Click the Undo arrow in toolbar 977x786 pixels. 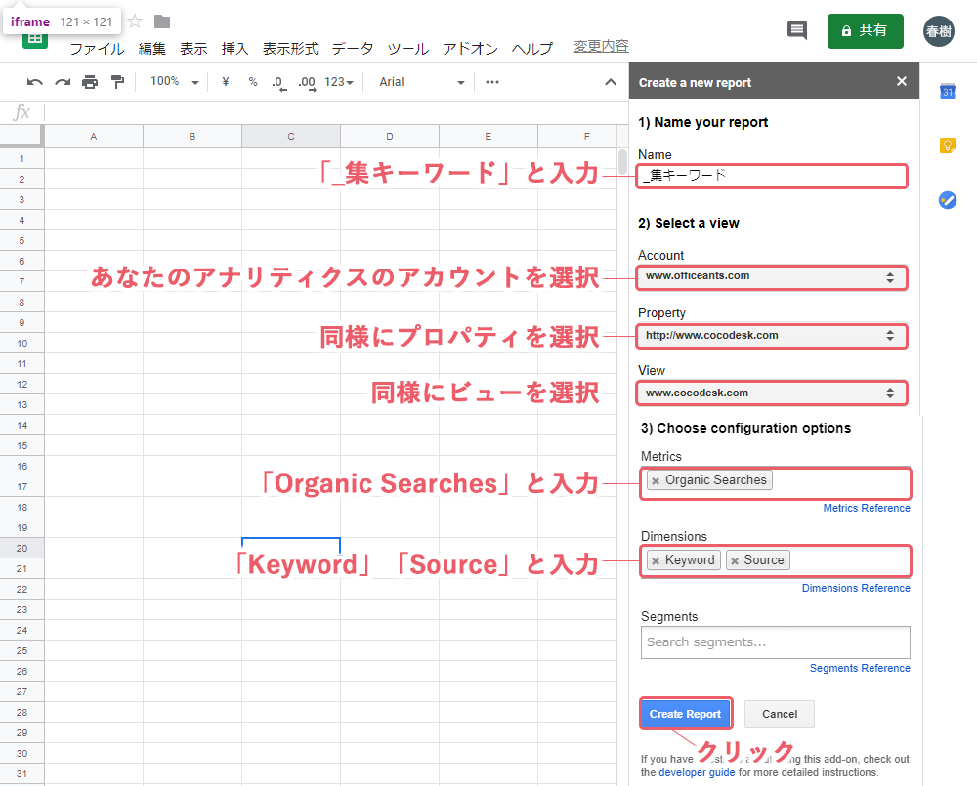(x=35, y=82)
